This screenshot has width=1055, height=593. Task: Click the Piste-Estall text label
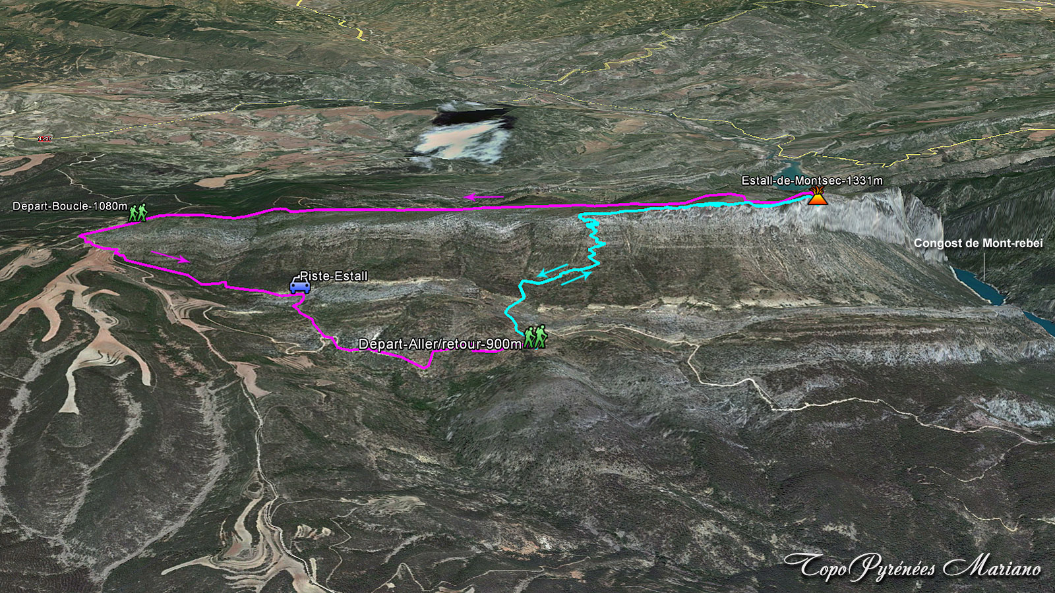[334, 276]
